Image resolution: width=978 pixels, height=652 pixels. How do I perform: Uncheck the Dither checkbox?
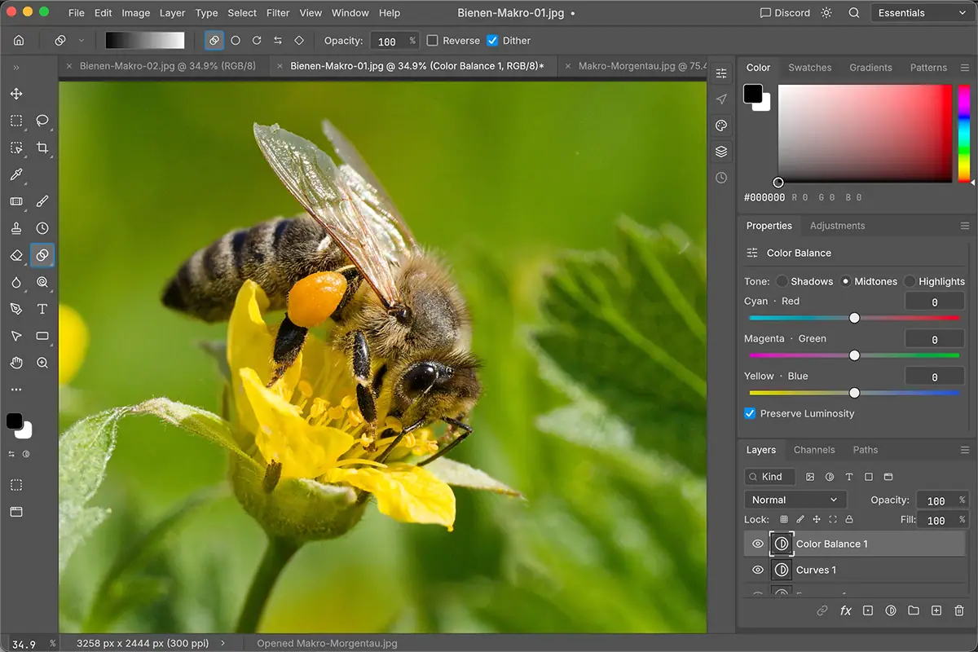pos(492,40)
